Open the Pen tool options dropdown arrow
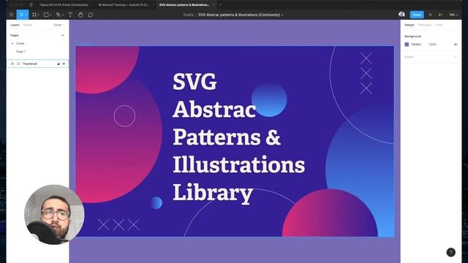Image resolution: width=468 pixels, height=263 pixels. 63,15
